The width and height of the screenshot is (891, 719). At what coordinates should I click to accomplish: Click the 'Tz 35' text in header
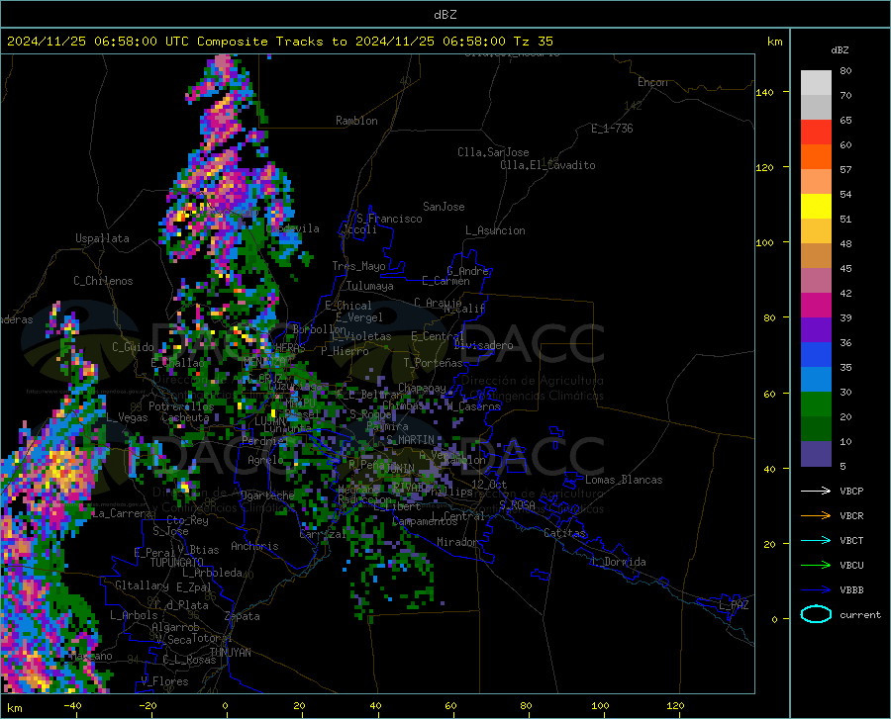point(533,42)
